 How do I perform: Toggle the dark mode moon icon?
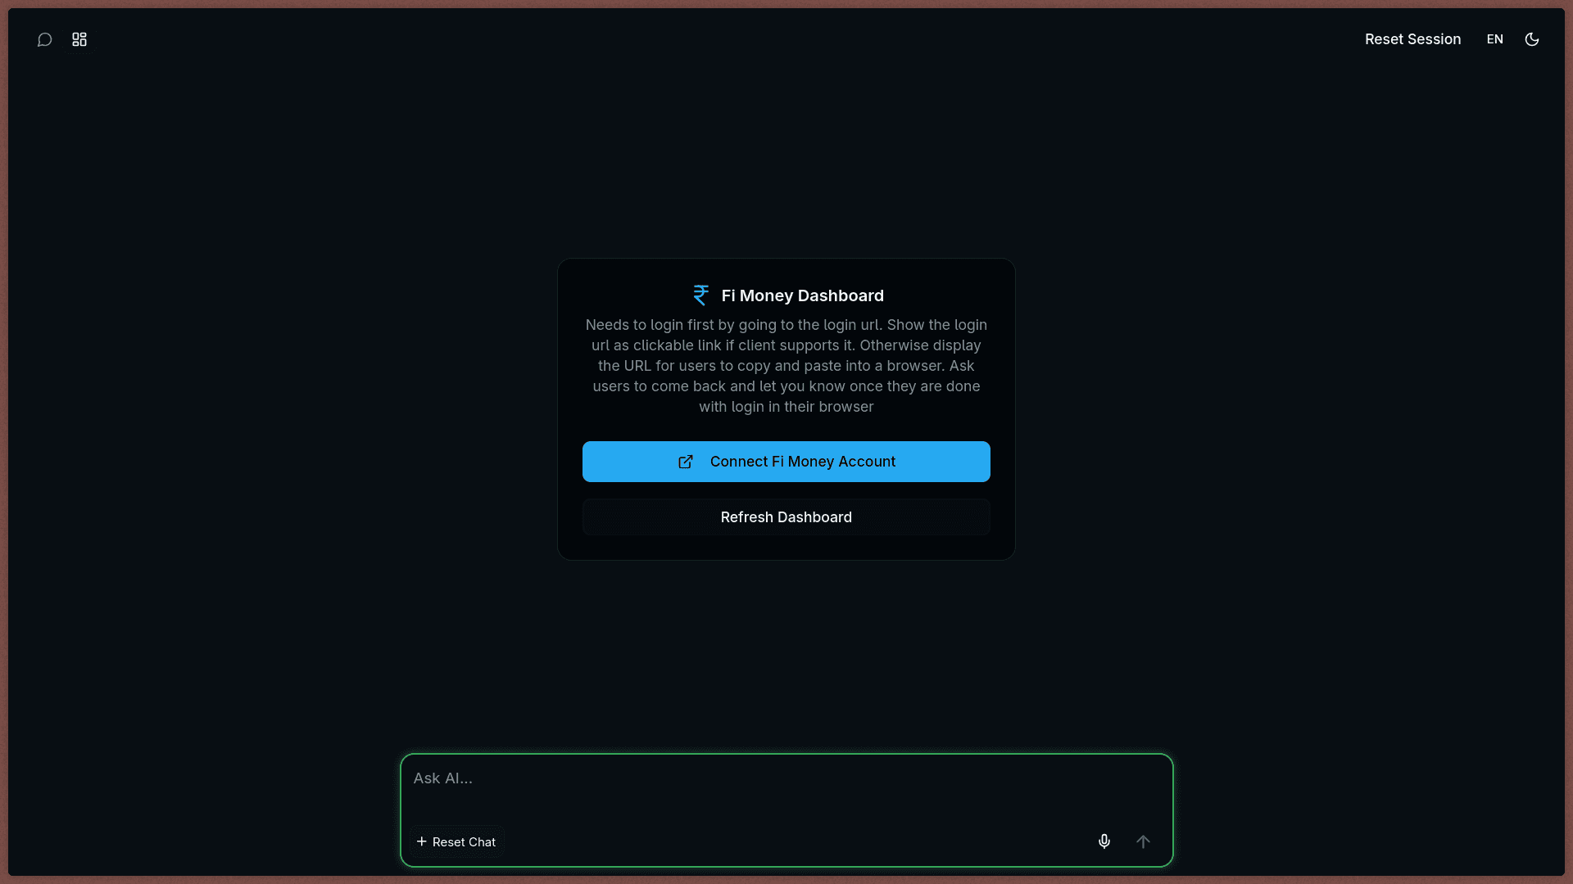[x=1531, y=39]
